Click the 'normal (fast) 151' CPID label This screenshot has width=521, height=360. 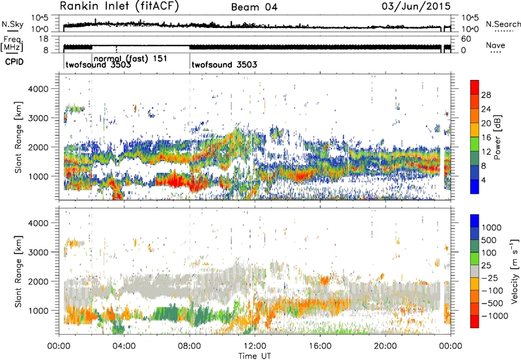130,59
